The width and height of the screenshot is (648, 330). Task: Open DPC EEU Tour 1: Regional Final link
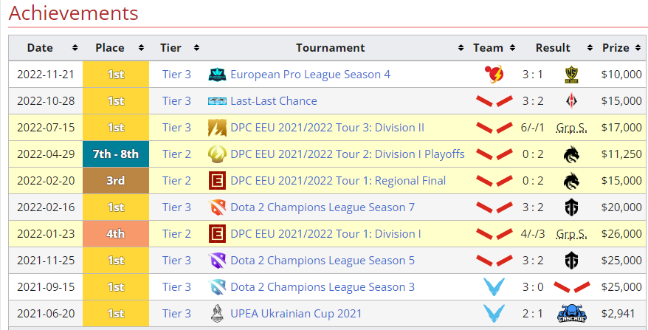338,181
